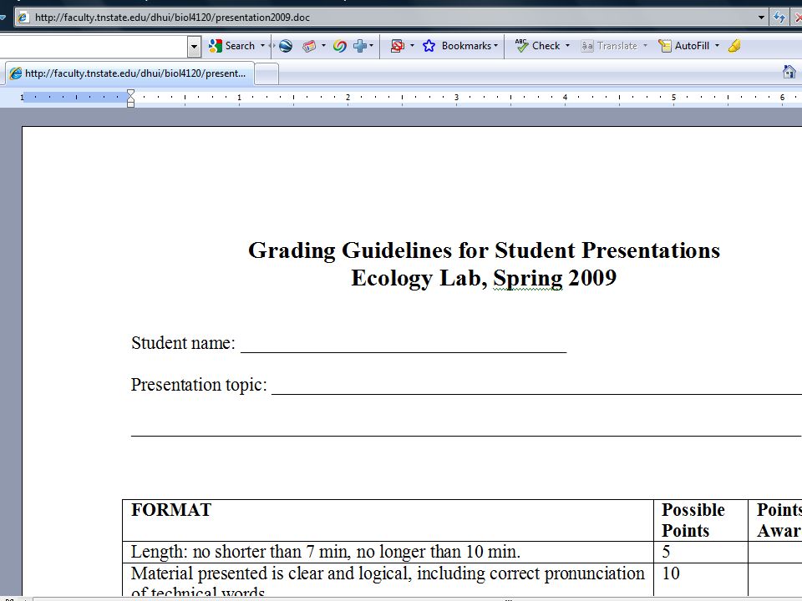Click the Google toolbar search input box
Screen dimensions: 802x601
click(x=94, y=47)
